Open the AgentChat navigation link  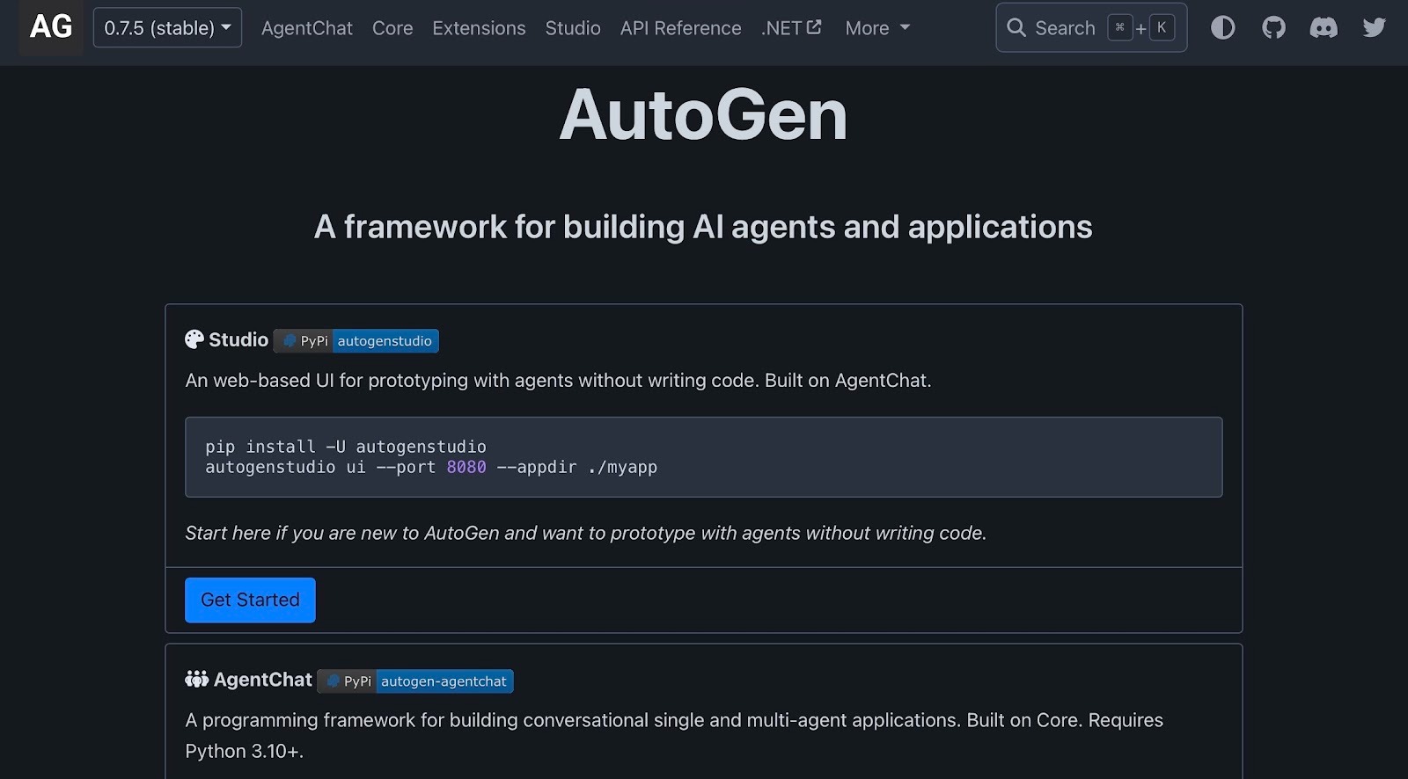coord(307,28)
